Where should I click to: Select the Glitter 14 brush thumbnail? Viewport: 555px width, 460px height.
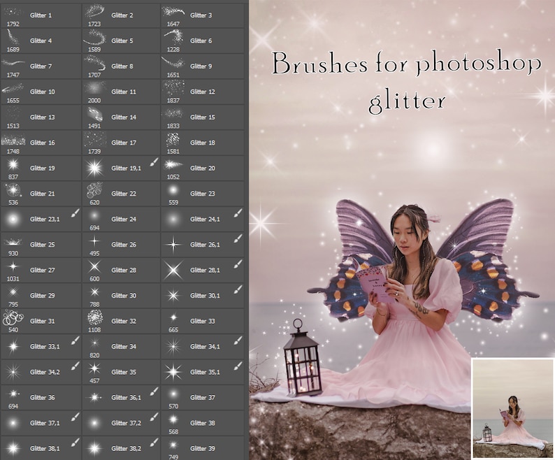click(x=94, y=114)
